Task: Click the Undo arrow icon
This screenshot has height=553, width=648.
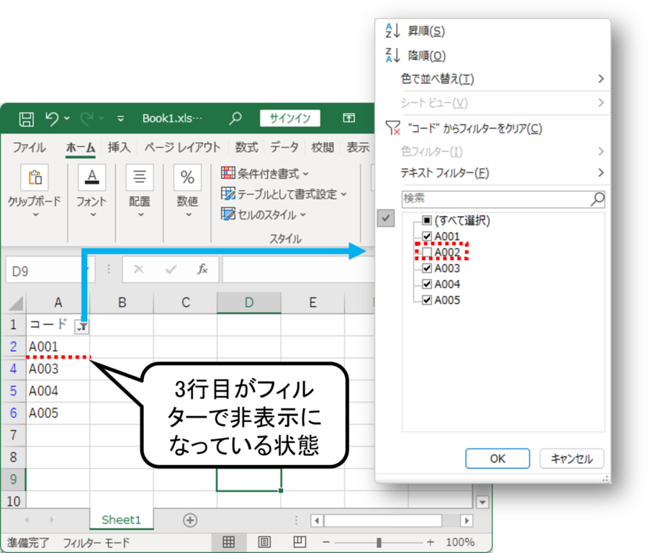Action: click(53, 119)
